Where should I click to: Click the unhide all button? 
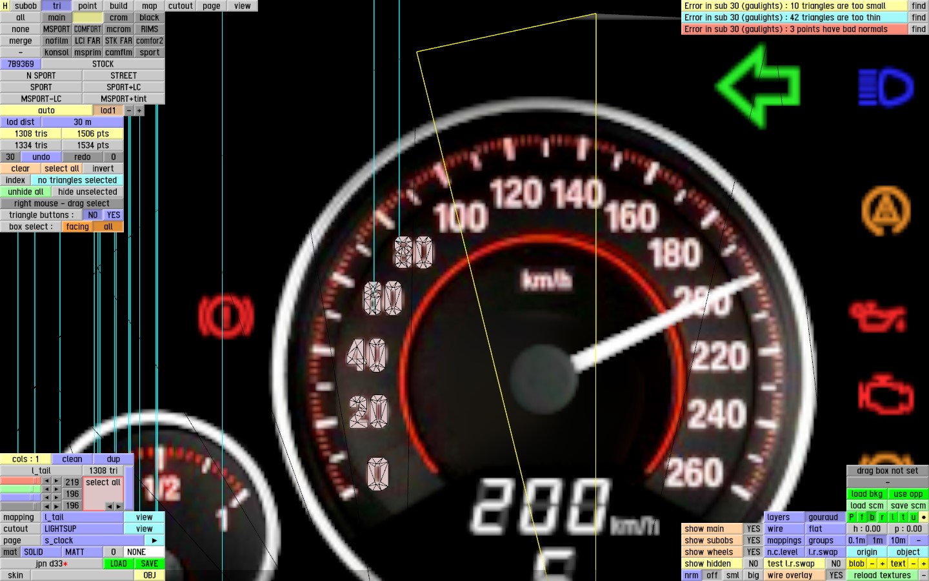(x=26, y=192)
